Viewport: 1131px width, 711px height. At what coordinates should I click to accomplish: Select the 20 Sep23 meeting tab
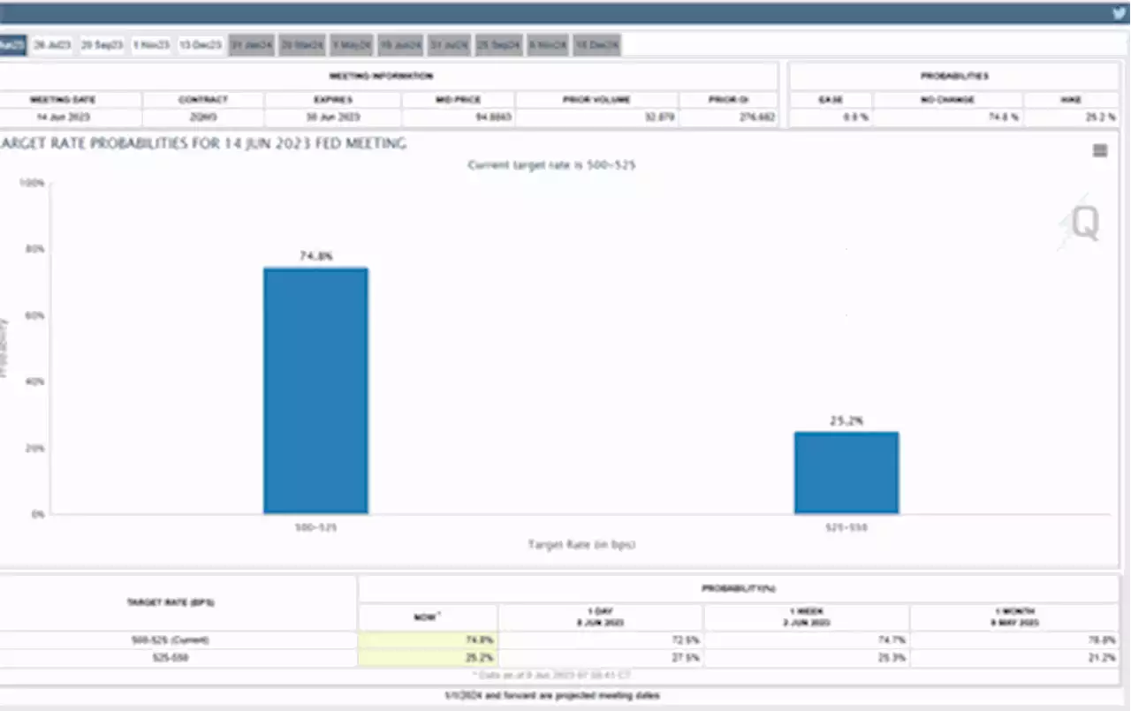click(x=102, y=45)
